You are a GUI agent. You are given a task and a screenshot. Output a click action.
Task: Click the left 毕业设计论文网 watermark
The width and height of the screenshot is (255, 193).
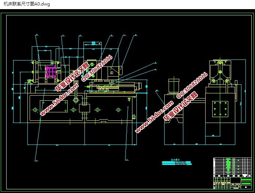click(72, 77)
